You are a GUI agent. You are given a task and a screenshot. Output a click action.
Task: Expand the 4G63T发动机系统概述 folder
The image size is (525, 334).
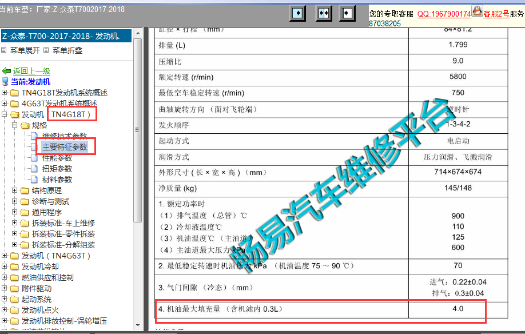pos(4,103)
